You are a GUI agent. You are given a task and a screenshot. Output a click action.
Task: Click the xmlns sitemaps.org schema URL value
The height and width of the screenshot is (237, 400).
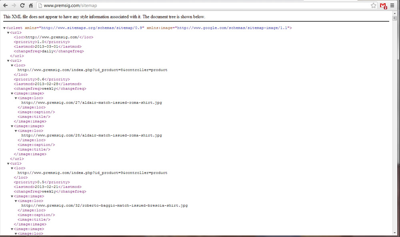pos(92,28)
